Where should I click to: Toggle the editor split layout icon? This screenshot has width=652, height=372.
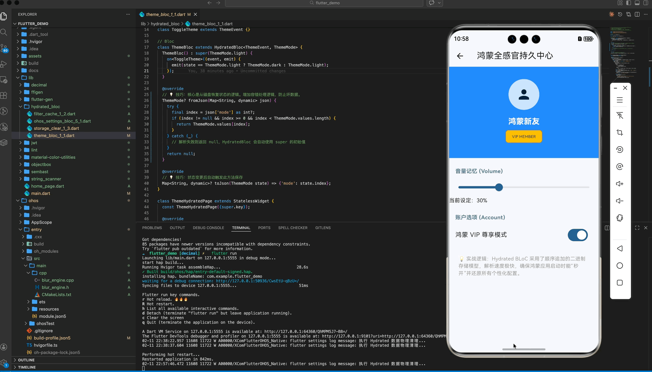point(637,14)
